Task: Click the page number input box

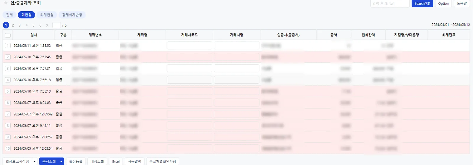Action: click(56, 25)
